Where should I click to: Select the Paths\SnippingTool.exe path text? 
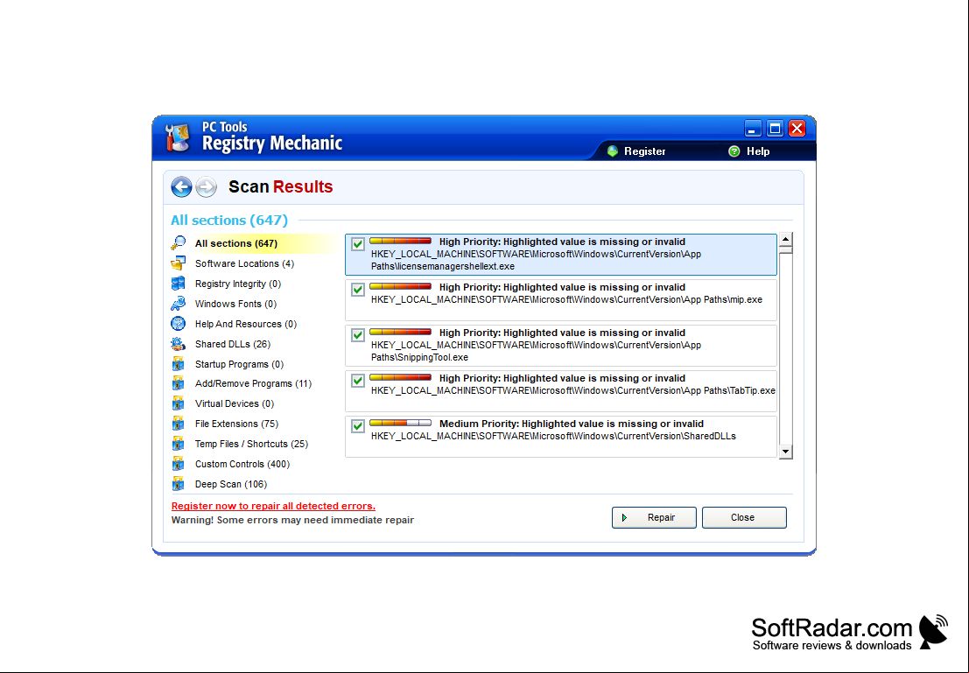coord(419,357)
